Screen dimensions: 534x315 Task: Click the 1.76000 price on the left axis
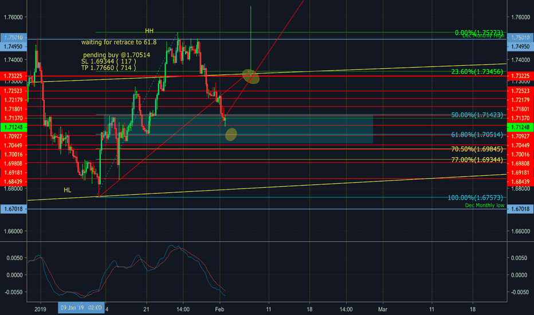coord(13,17)
